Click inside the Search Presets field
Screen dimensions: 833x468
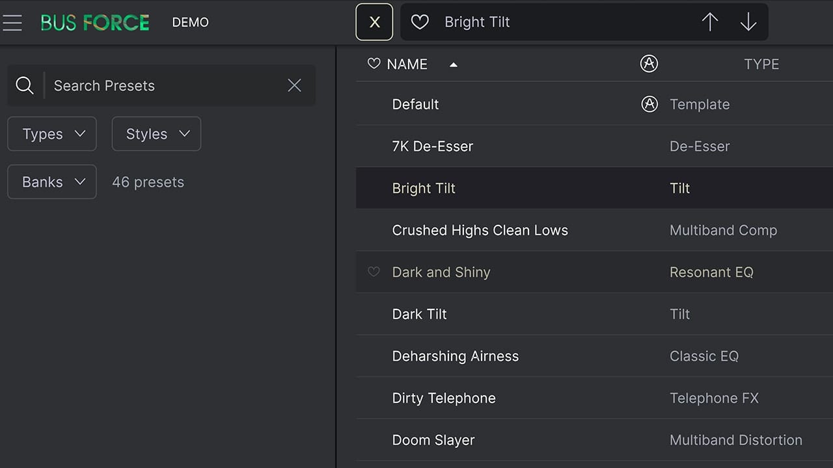click(x=166, y=85)
